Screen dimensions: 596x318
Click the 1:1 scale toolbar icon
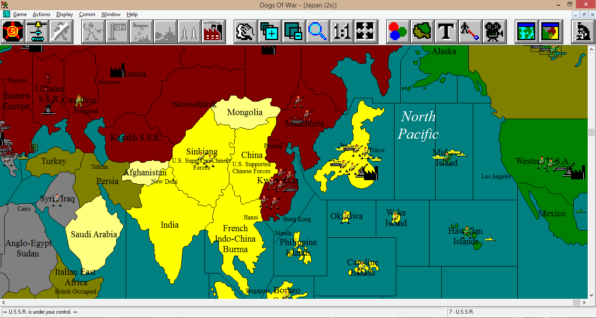(x=342, y=31)
